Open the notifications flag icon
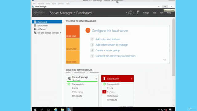Screen dimensions: 197x111 tap(138, 13)
